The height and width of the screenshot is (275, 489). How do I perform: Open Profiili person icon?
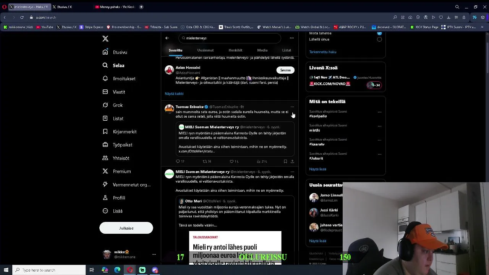(x=105, y=198)
